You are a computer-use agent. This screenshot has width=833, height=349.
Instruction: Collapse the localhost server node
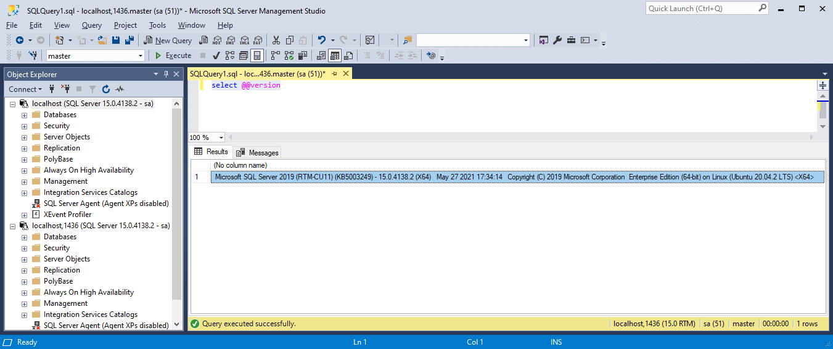pos(12,104)
